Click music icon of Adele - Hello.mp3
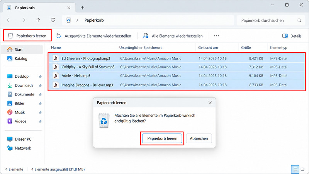 [x=56, y=75]
